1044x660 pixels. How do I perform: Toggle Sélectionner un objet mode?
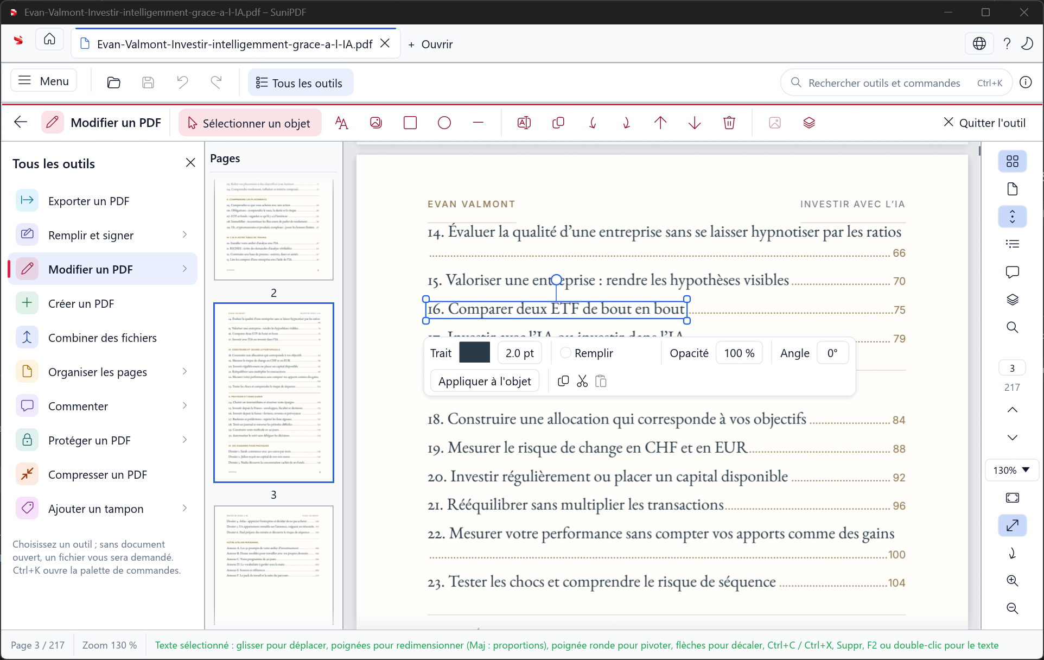tap(250, 123)
